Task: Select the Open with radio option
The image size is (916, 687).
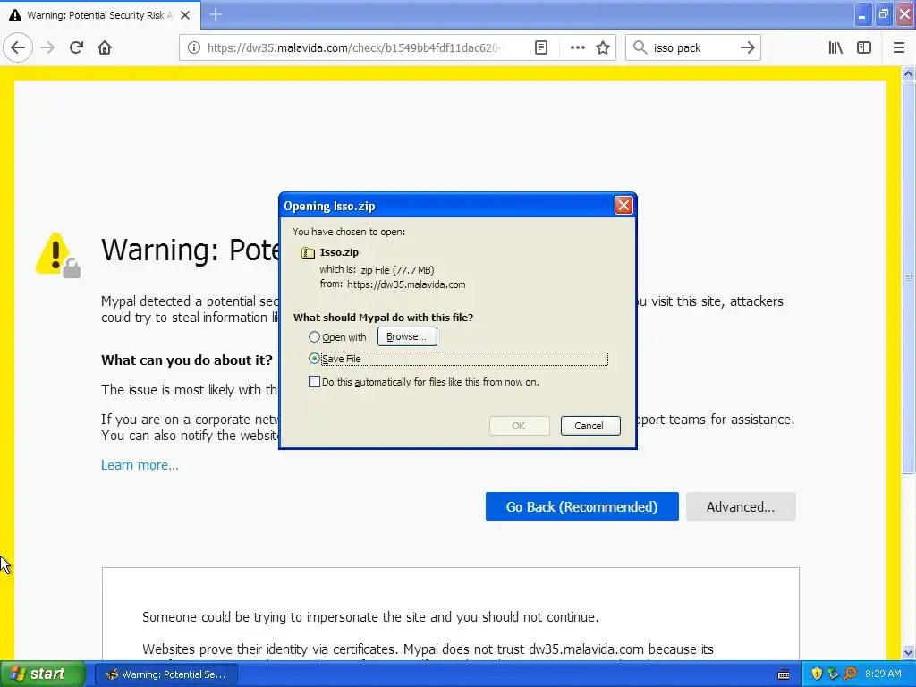Action: click(314, 337)
